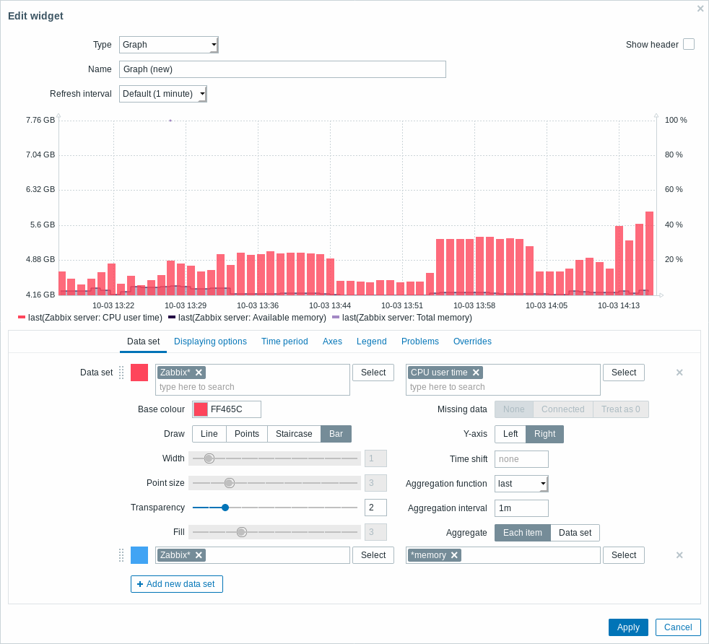
Task: Focus the Aggregation interval field
Action: (521, 508)
